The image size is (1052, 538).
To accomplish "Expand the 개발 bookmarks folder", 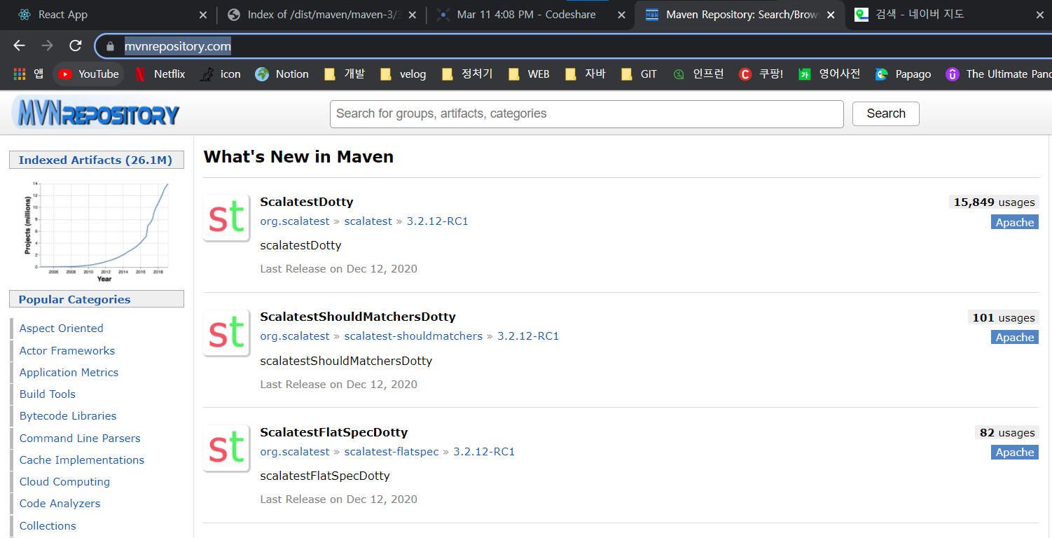I will (x=344, y=73).
